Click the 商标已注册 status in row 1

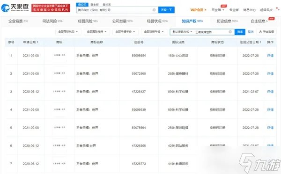(218, 56)
